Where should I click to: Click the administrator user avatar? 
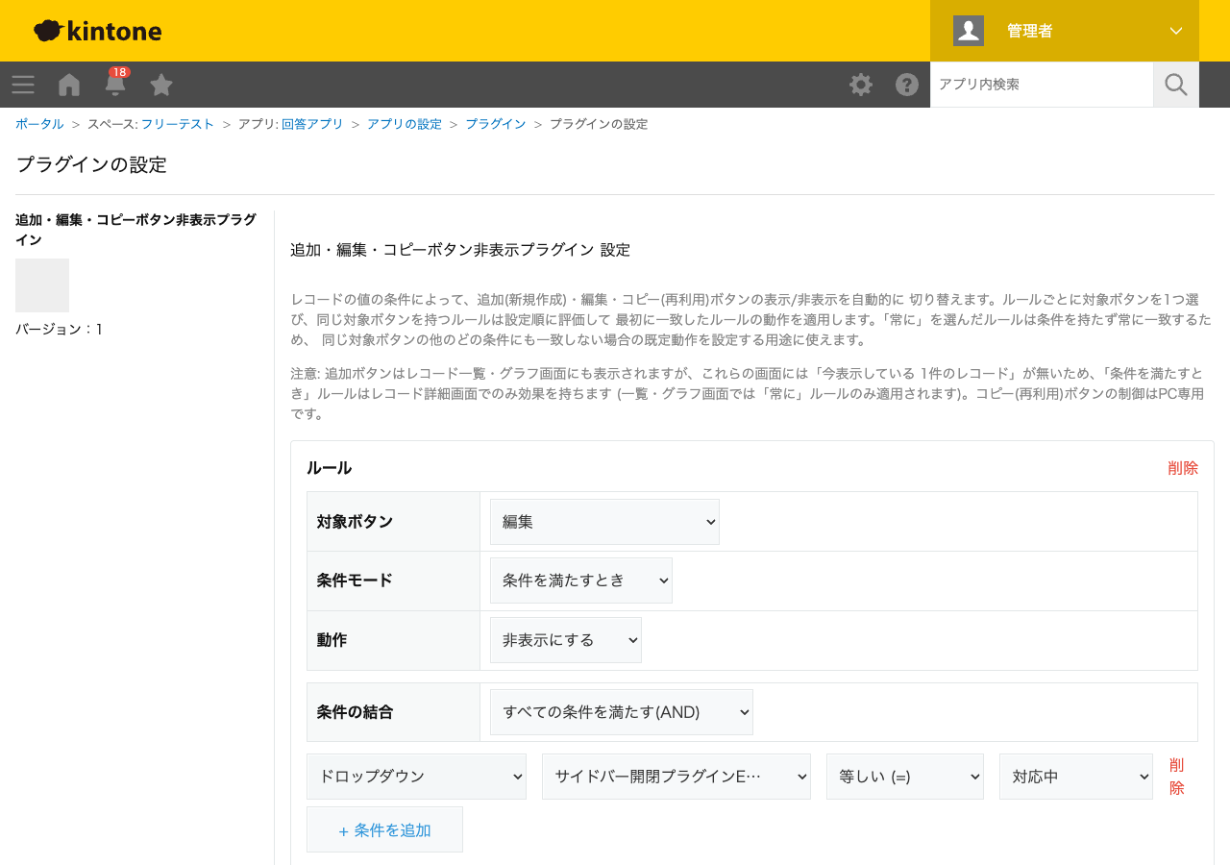[969, 31]
